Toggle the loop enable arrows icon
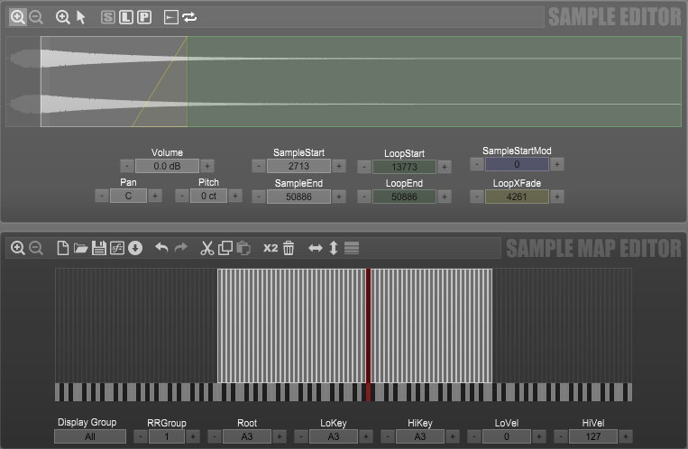The width and height of the screenshot is (688, 449). point(189,17)
